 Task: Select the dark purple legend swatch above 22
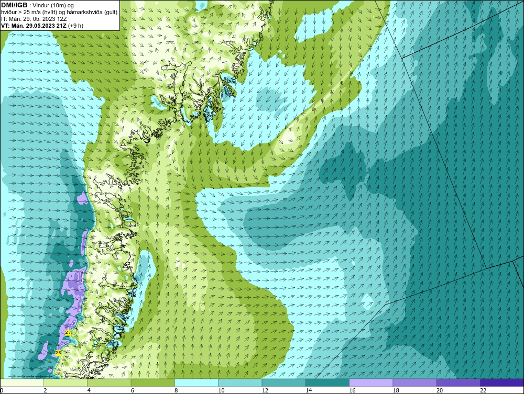pos(502,382)
